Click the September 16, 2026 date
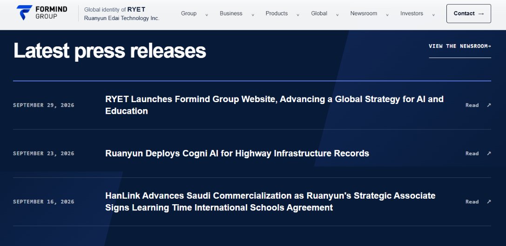Screen dimensions: 506x246 (44, 201)
